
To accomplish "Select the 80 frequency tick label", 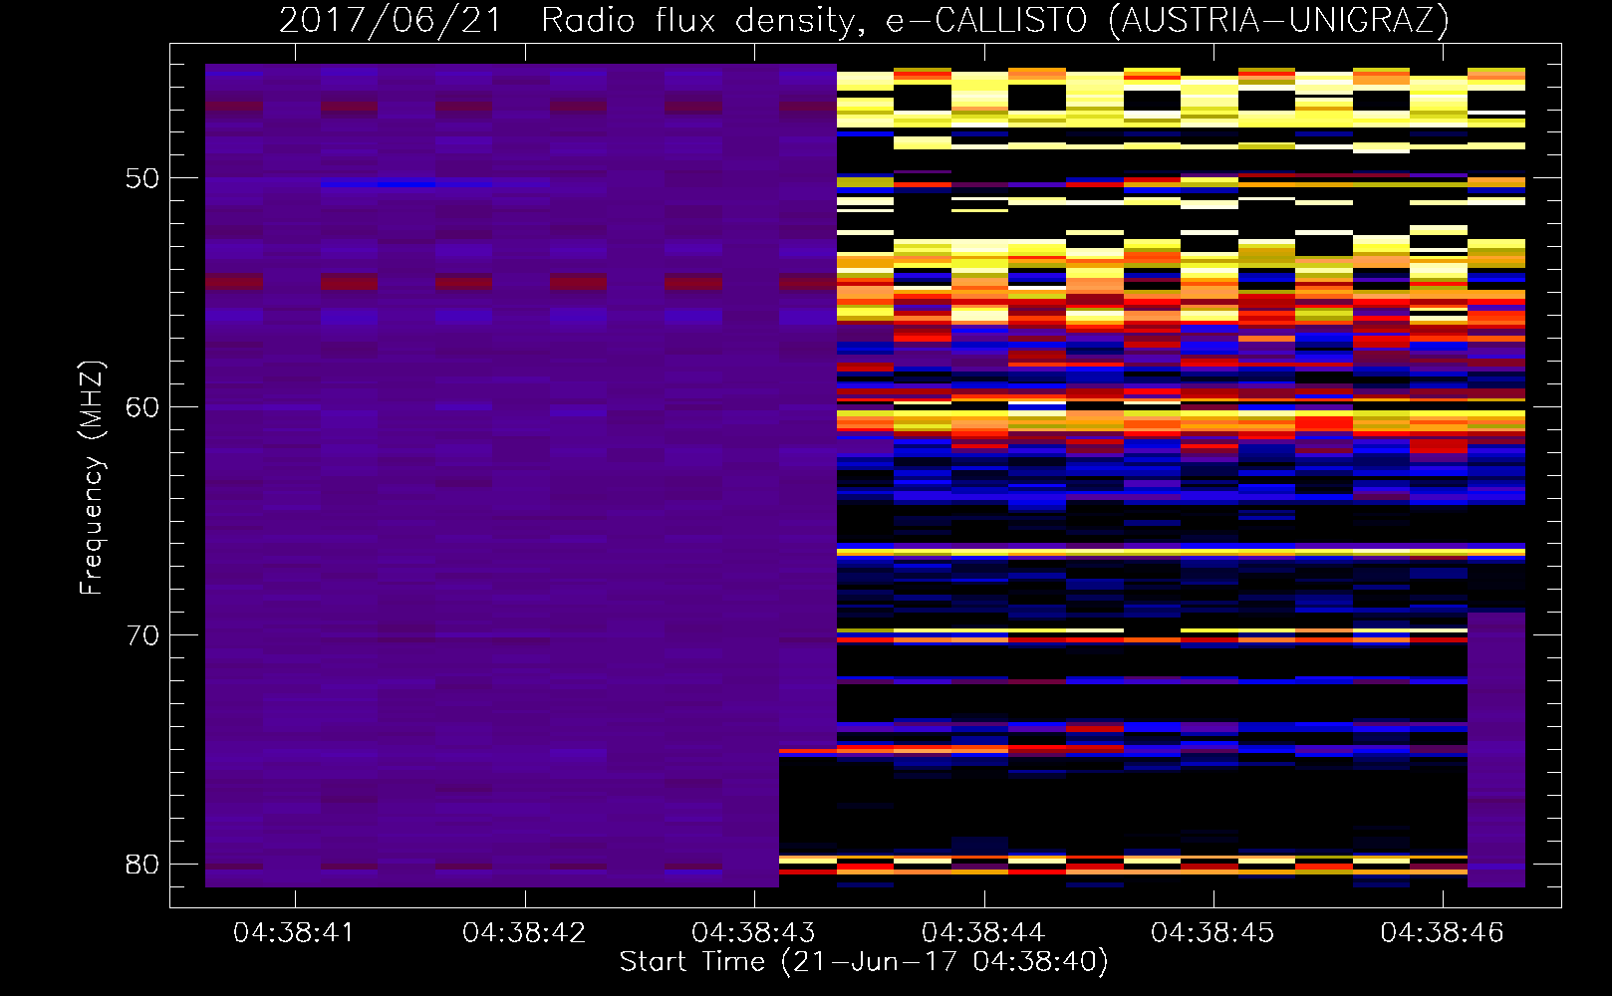I will (142, 865).
